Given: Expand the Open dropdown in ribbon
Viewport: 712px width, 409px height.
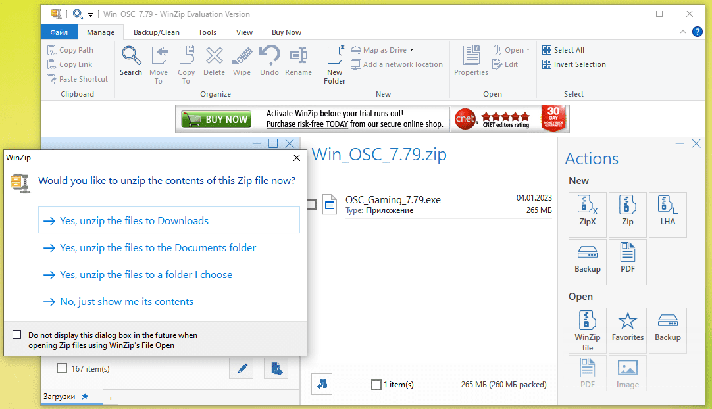Looking at the screenshot, I should click(x=528, y=50).
